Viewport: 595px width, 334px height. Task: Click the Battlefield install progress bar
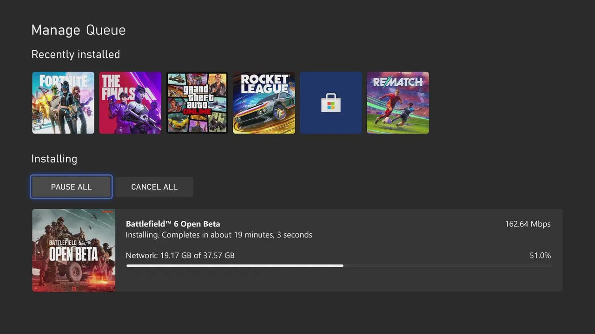[338, 266]
